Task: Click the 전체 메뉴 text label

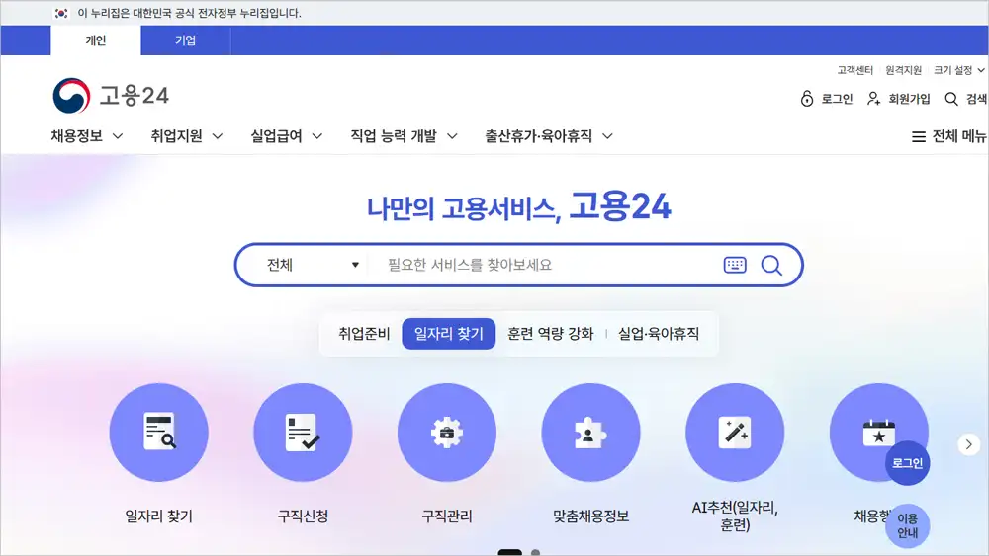Action: tap(959, 136)
